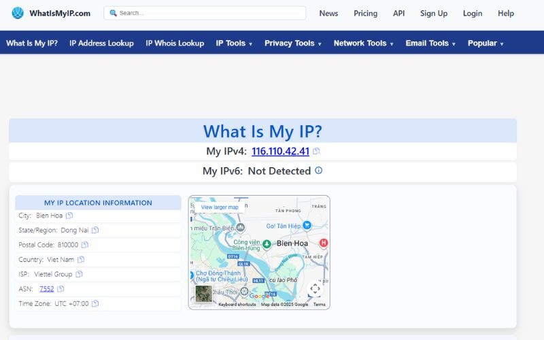
Task: Click into the Search input field
Action: point(205,13)
